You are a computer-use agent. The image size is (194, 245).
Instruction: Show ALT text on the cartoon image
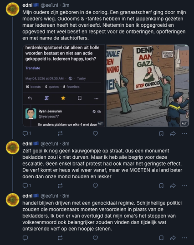184,123
